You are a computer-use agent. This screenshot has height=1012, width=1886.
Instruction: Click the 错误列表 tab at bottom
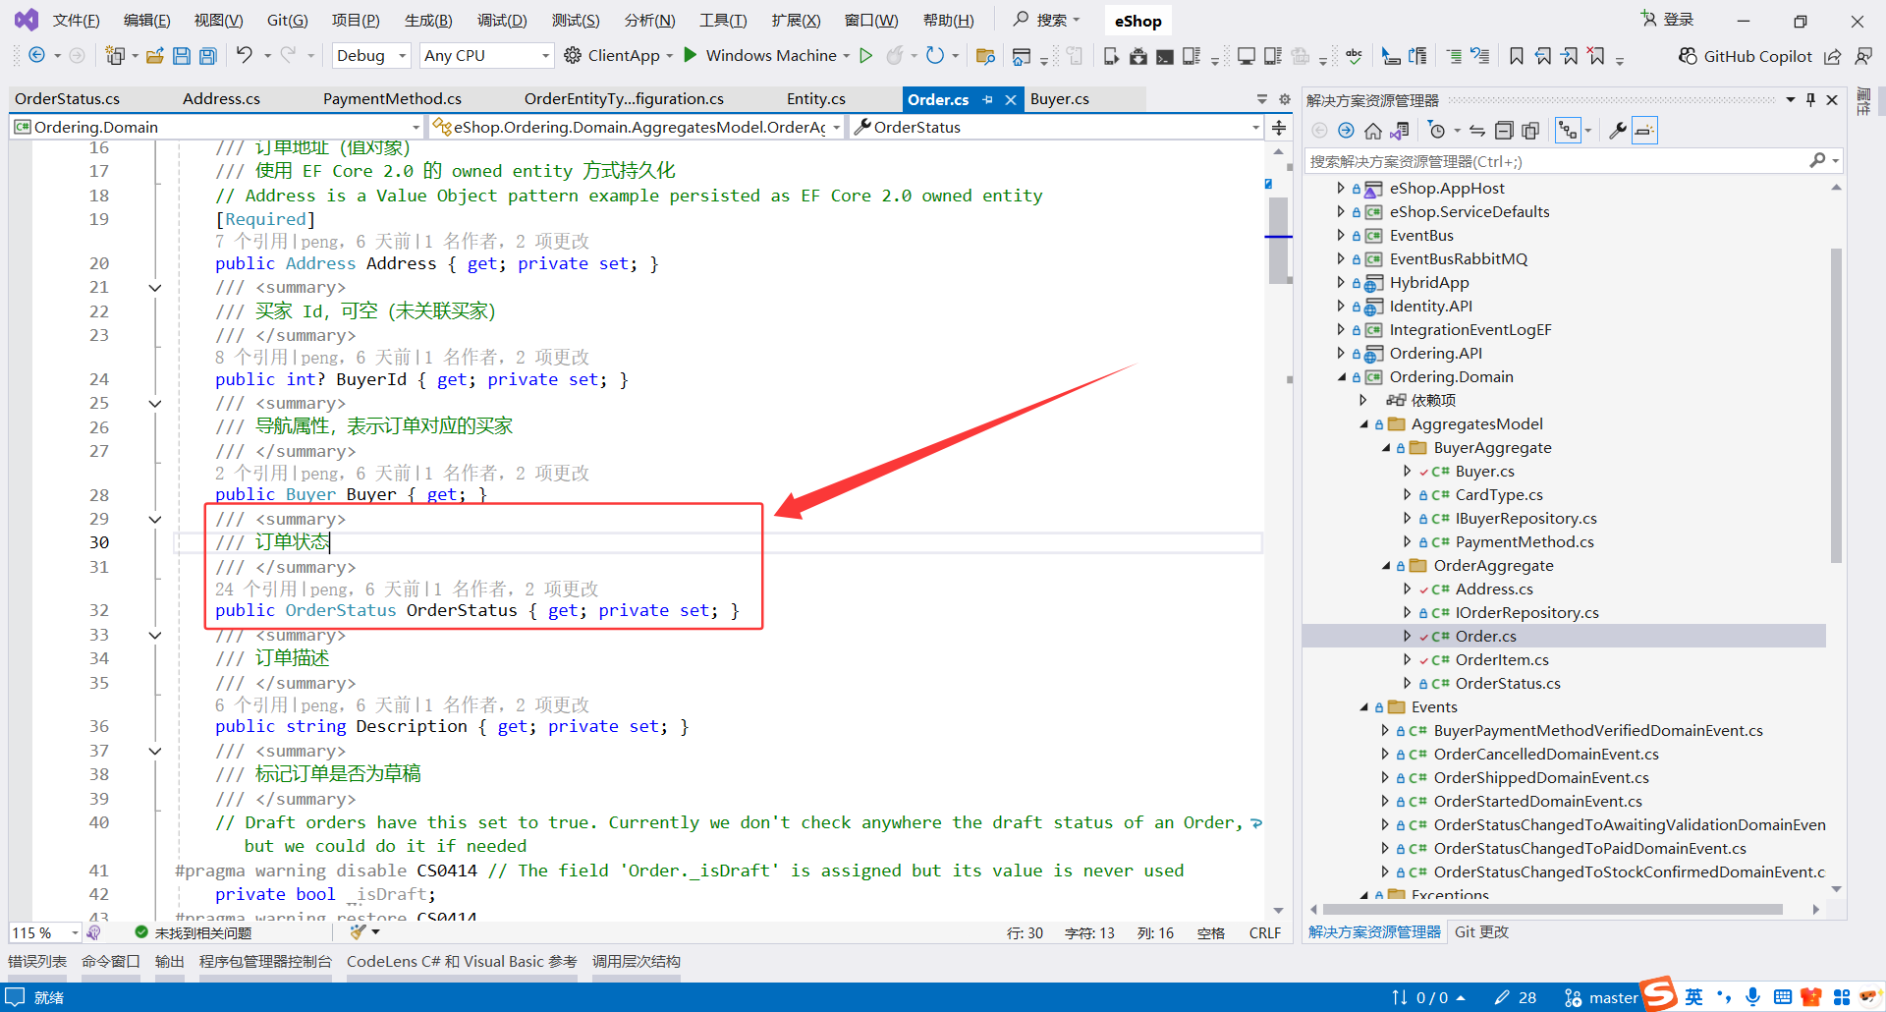coord(37,962)
